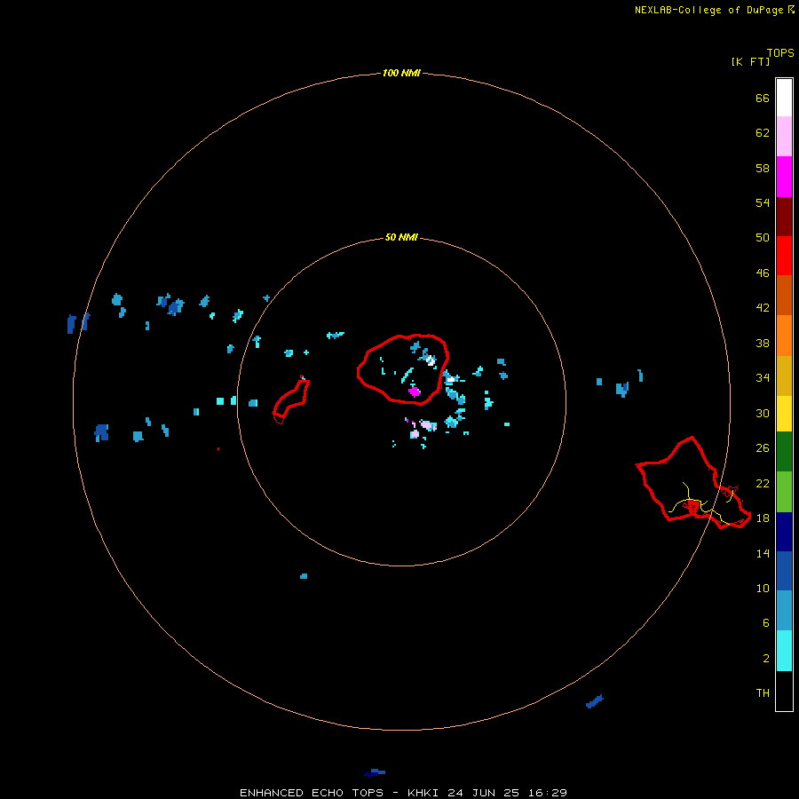This screenshot has width=799, height=799.
Task: Click the '10' legend value
Action: click(763, 588)
